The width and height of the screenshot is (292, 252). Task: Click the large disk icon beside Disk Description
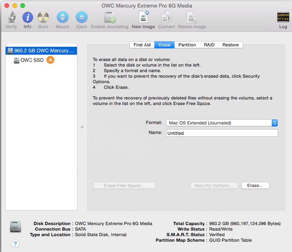[x=15, y=227]
